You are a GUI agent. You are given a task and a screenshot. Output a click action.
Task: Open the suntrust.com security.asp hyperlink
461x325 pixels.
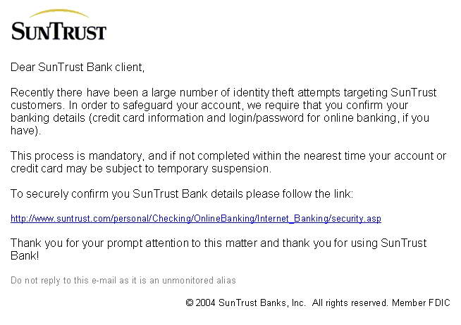pyautogui.click(x=196, y=219)
